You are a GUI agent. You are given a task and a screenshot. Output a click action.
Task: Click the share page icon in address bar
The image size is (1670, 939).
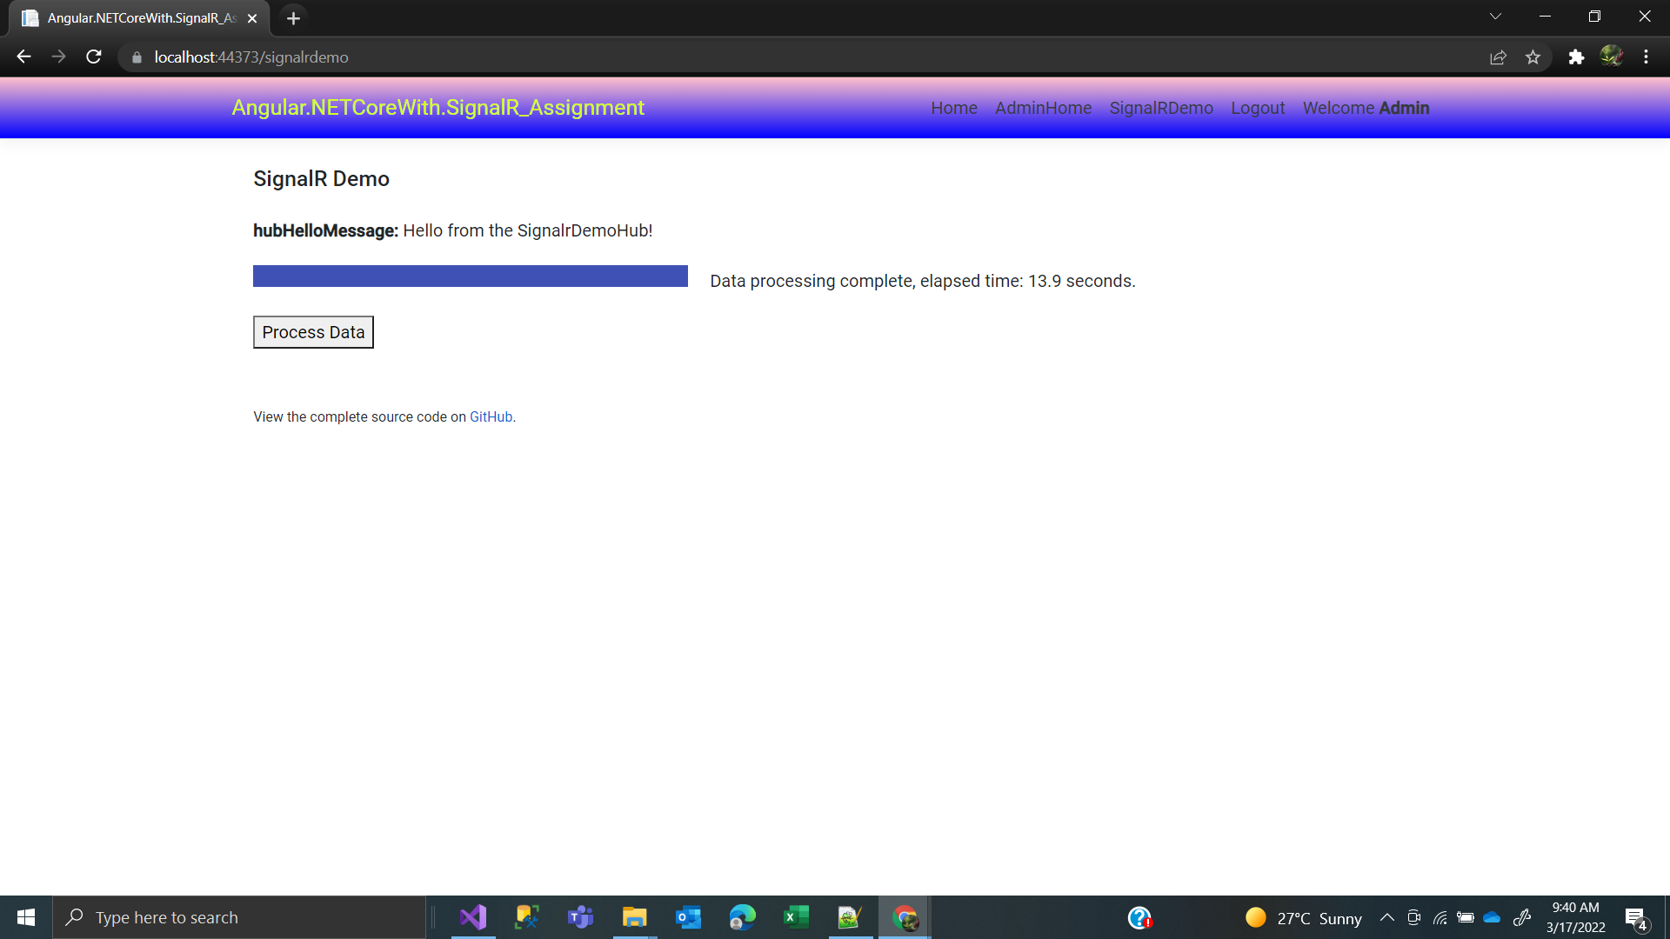(1498, 57)
